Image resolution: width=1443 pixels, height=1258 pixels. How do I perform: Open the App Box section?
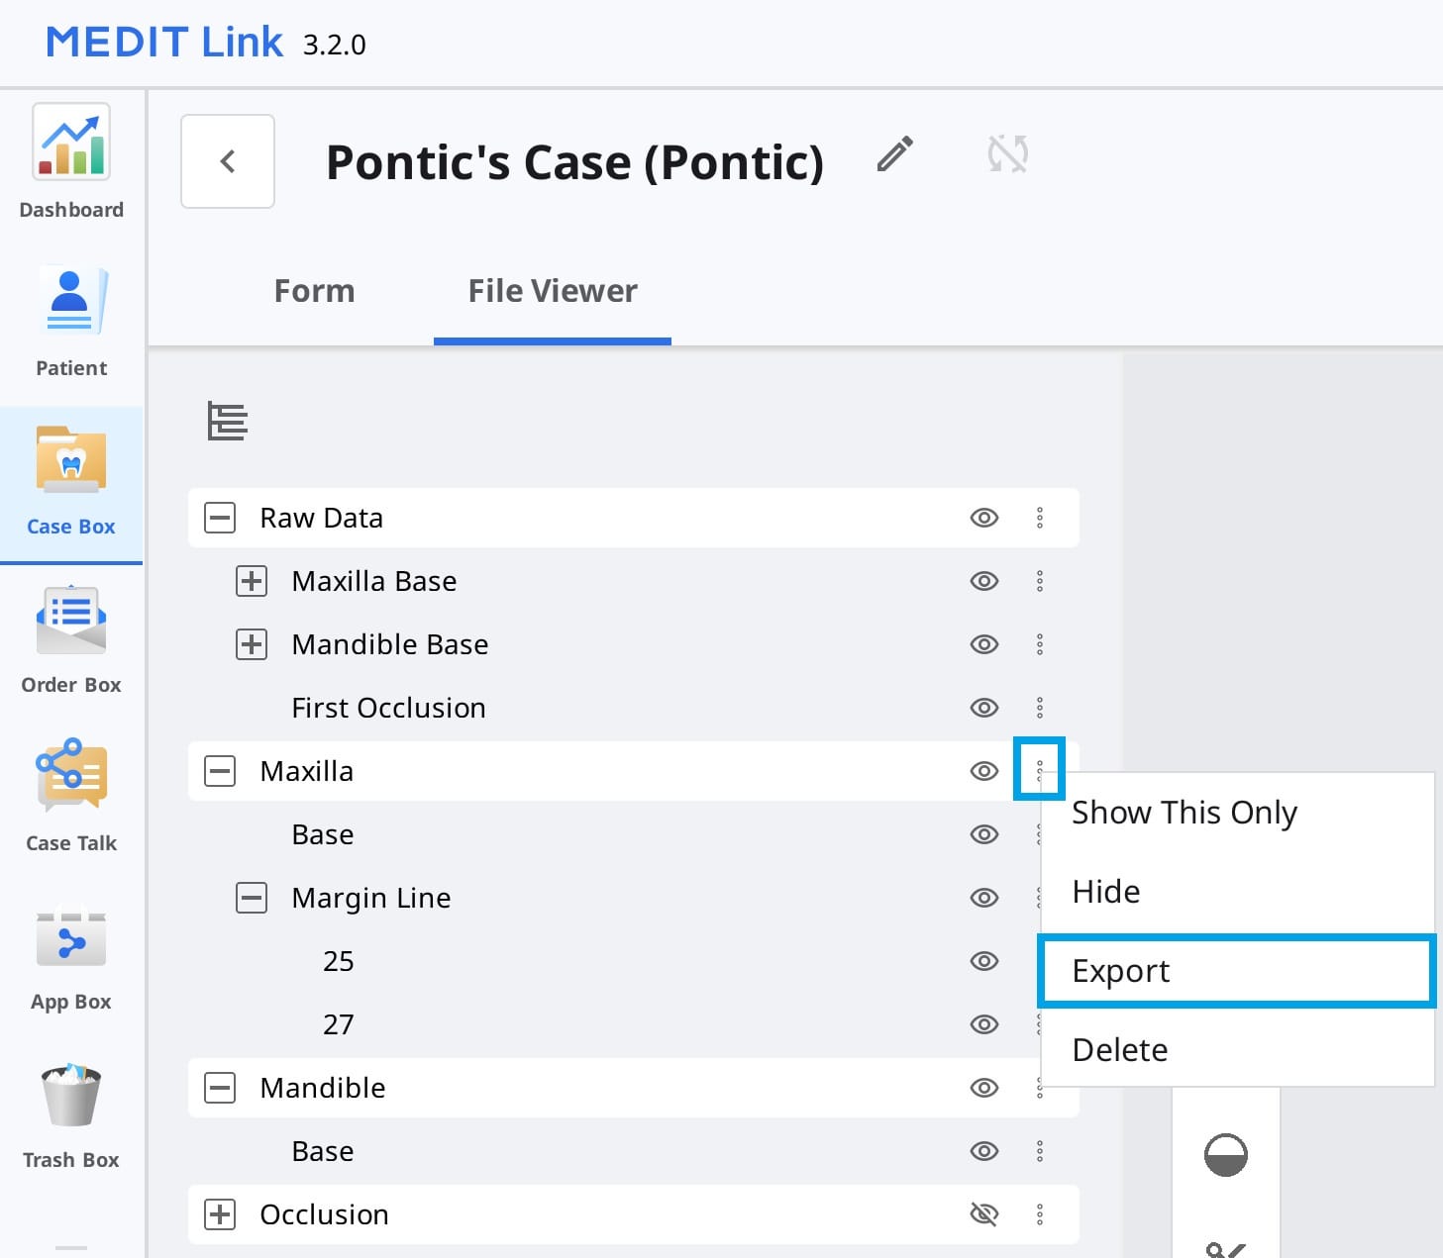71,957
